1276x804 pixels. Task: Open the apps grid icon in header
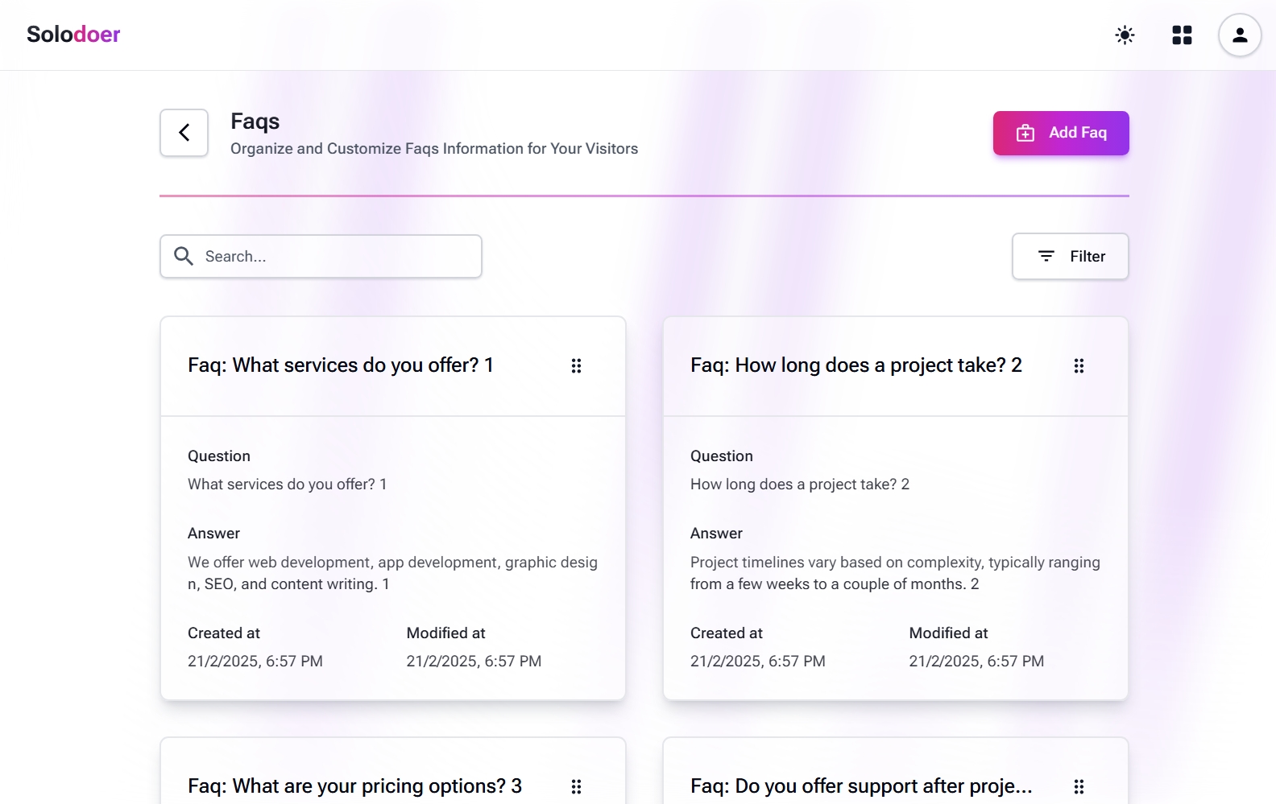coord(1182,35)
